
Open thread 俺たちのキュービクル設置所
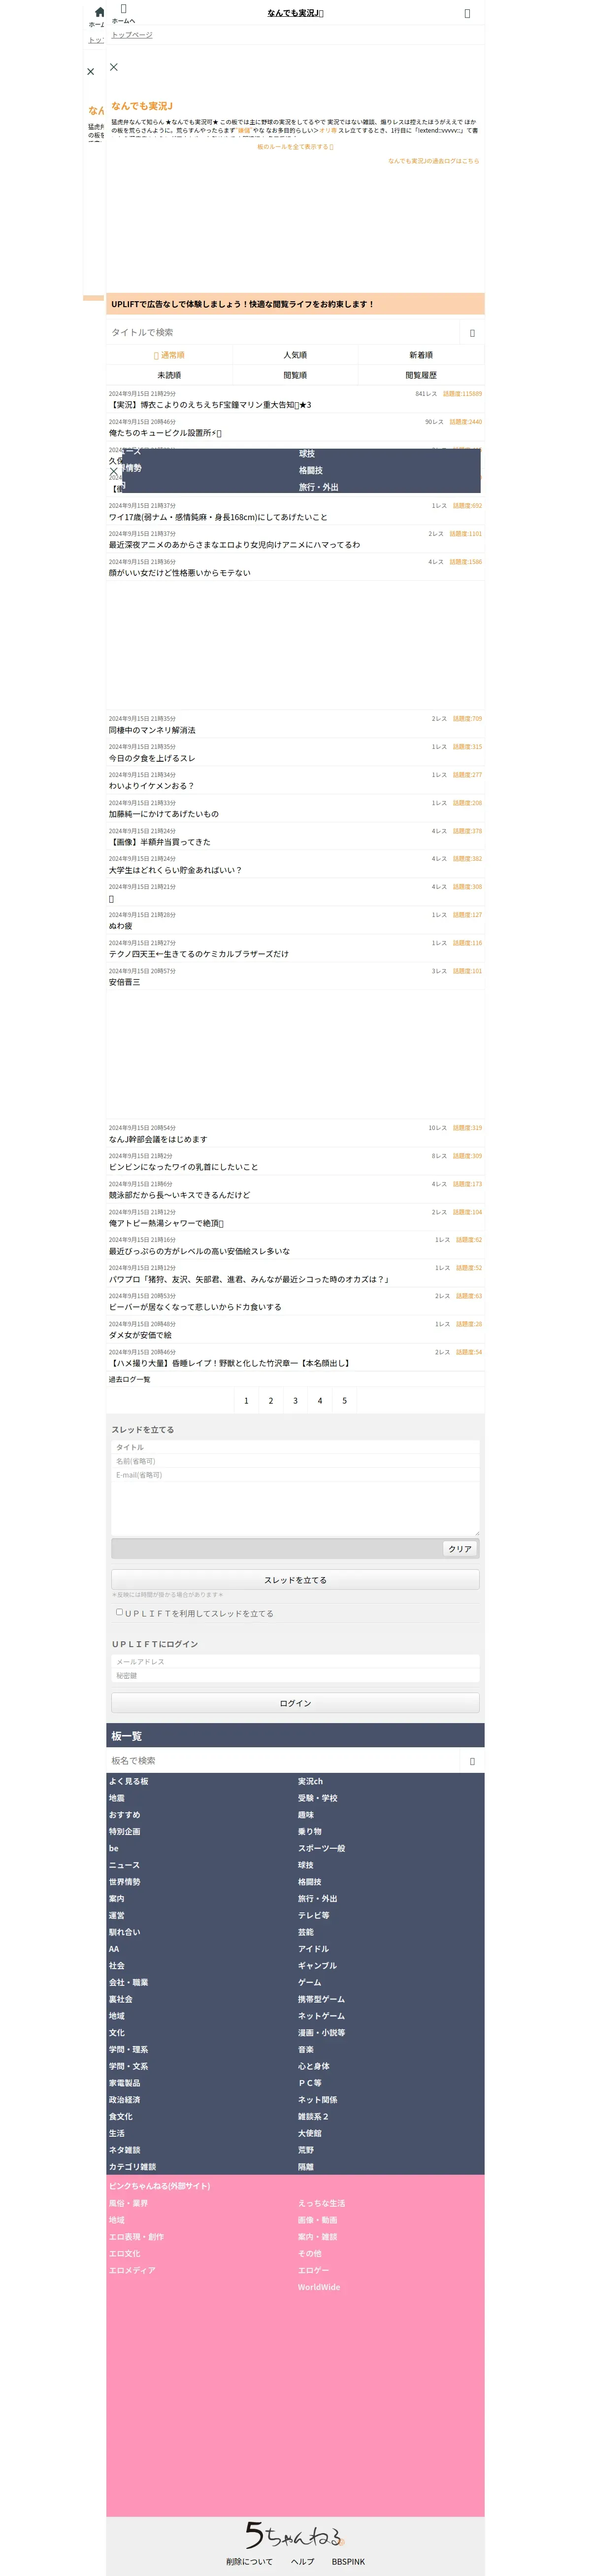click(x=295, y=428)
